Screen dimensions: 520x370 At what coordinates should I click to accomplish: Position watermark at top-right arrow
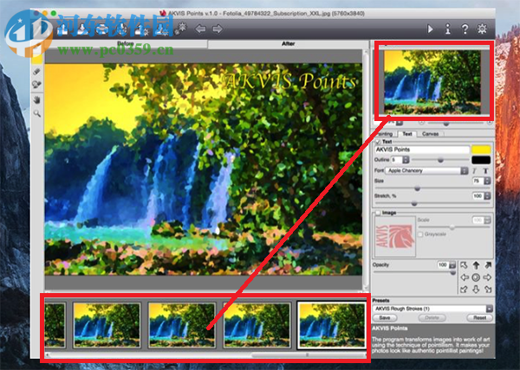(487, 265)
